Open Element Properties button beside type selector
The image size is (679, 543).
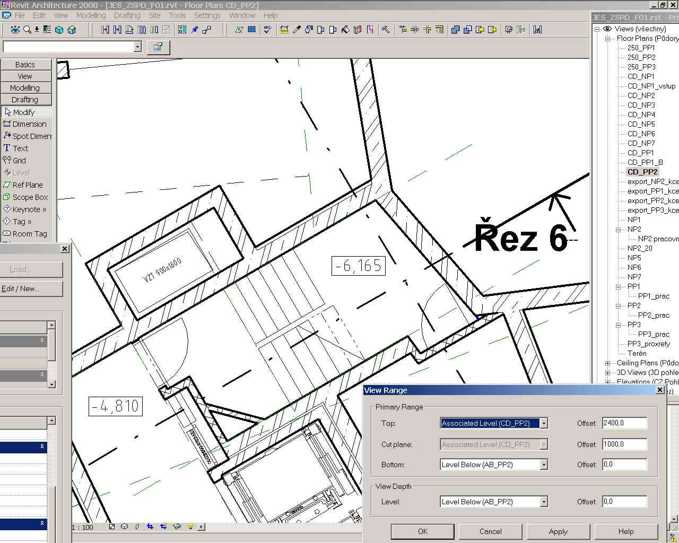pyautogui.click(x=158, y=47)
